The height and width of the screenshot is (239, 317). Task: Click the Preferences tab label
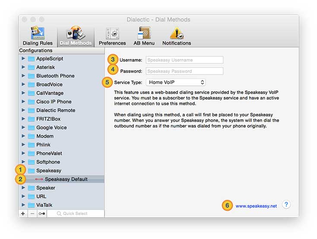pyautogui.click(x=112, y=43)
